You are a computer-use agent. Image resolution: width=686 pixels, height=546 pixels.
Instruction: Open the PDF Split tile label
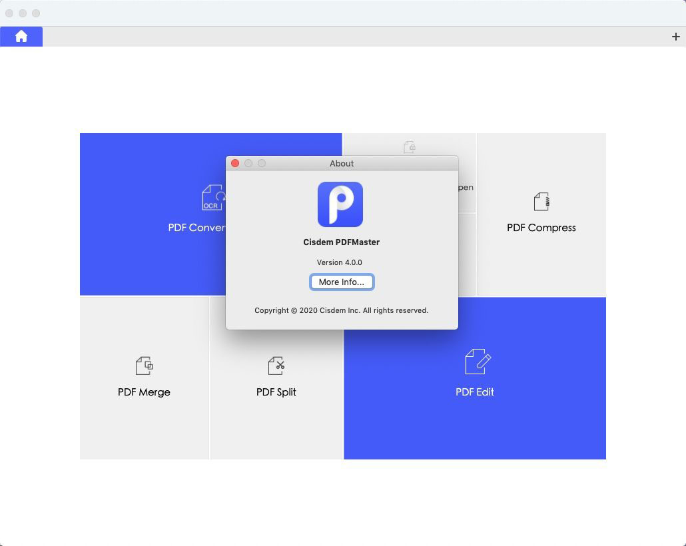(x=276, y=392)
